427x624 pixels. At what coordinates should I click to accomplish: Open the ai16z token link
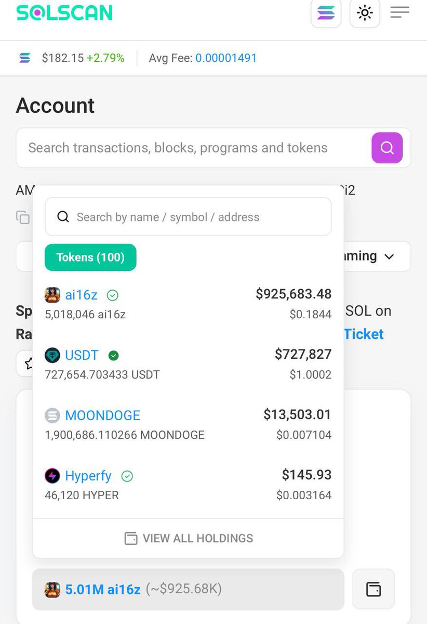(x=82, y=295)
